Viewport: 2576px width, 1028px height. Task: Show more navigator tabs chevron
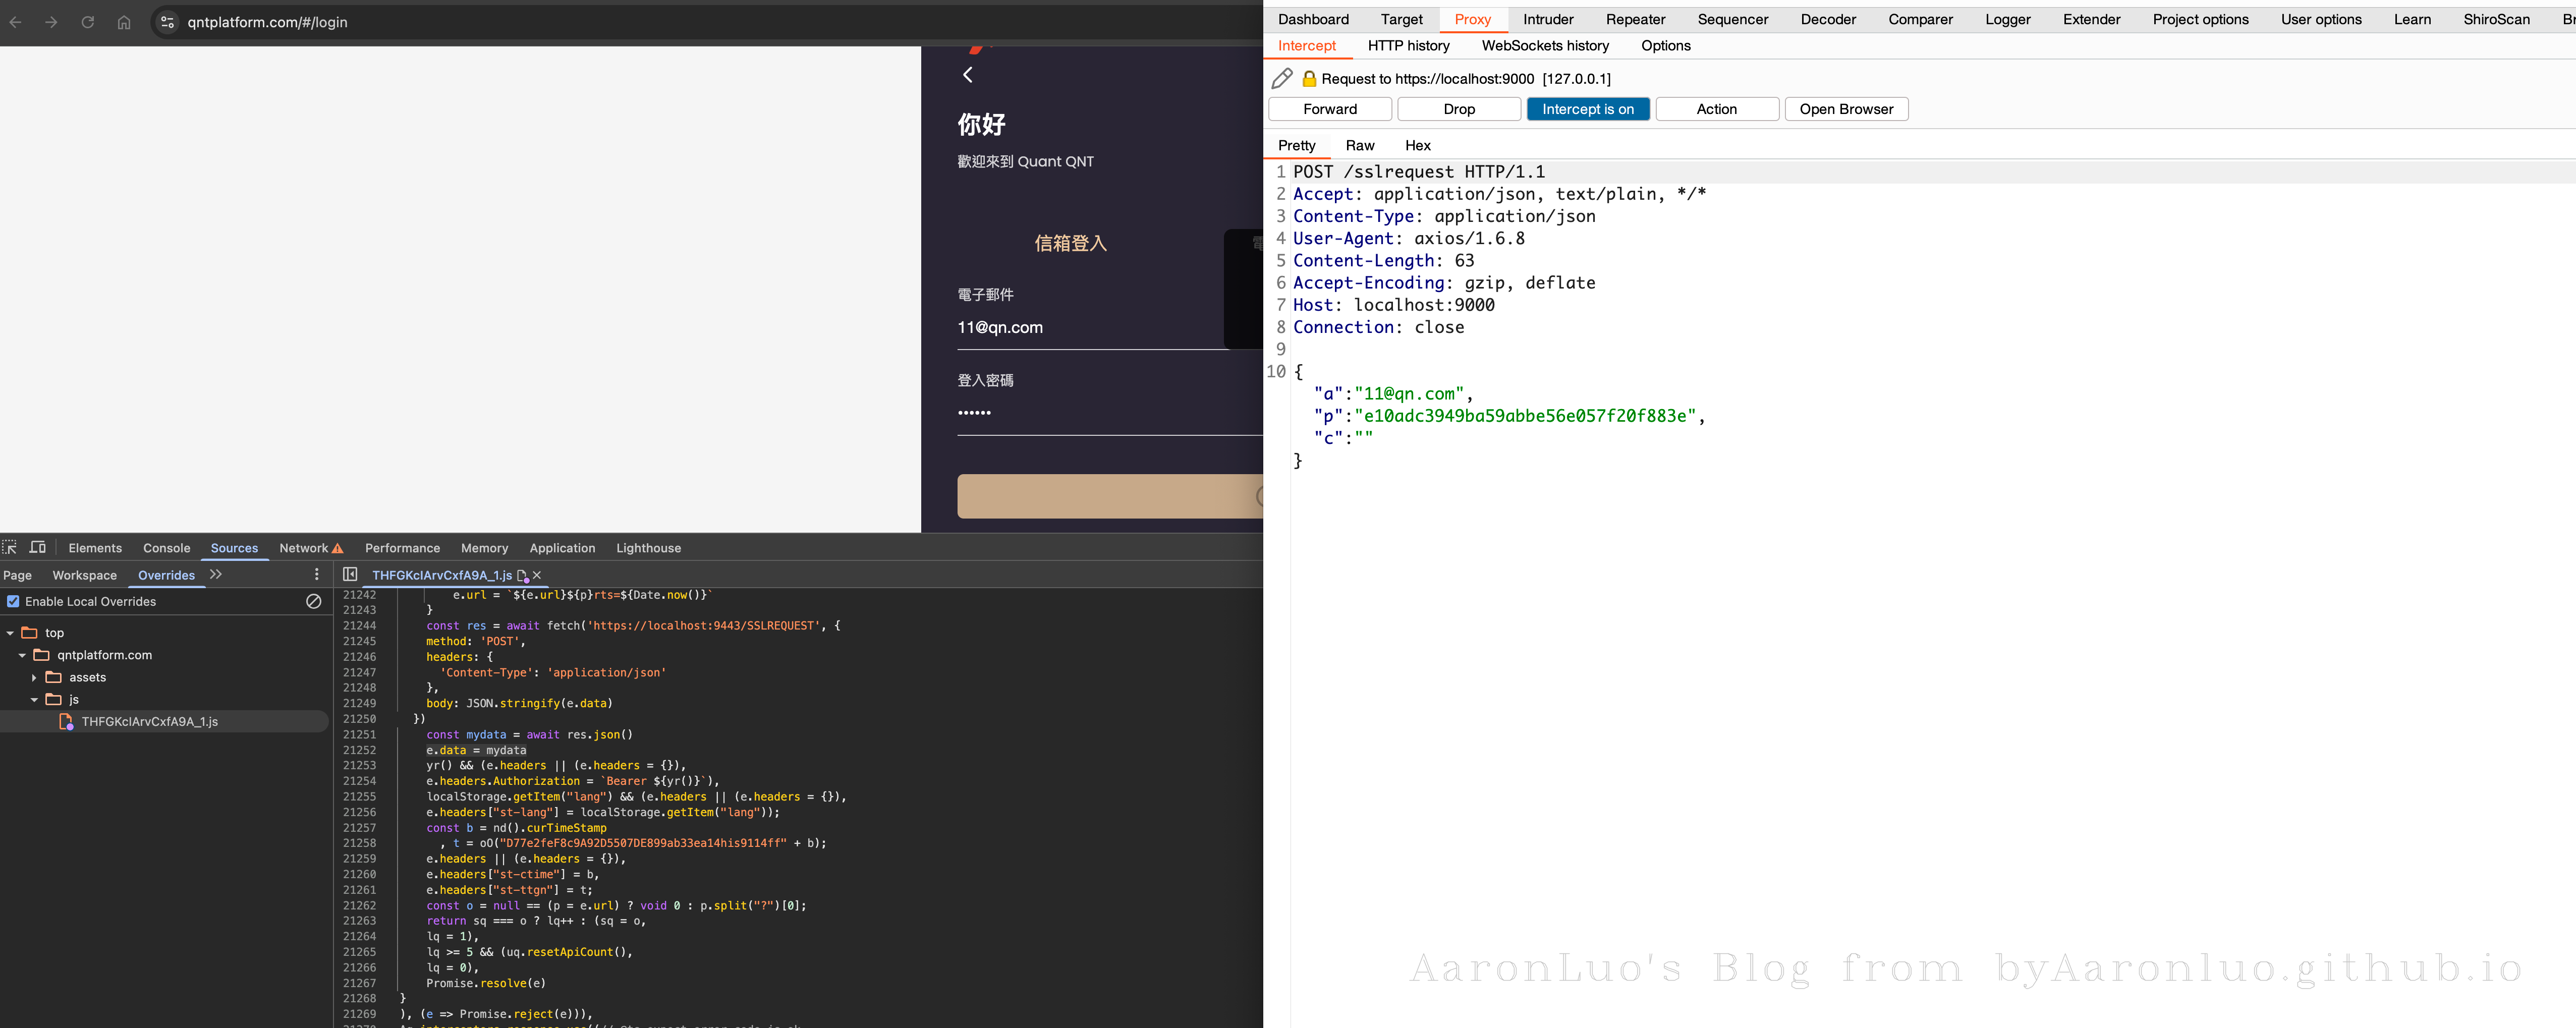click(216, 574)
